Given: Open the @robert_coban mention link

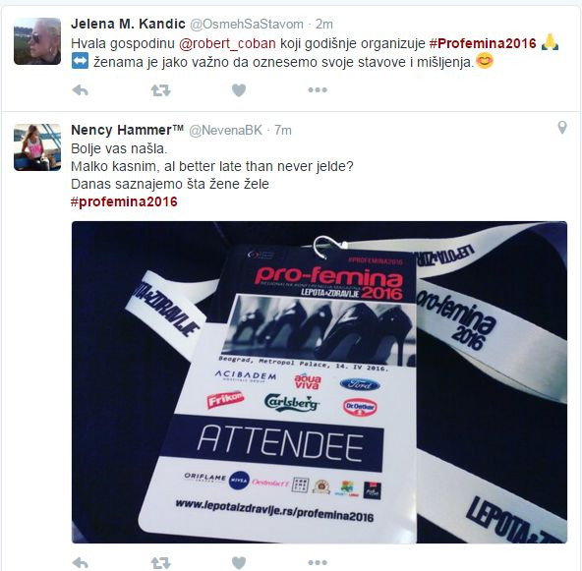Looking at the screenshot, I should point(227,43).
